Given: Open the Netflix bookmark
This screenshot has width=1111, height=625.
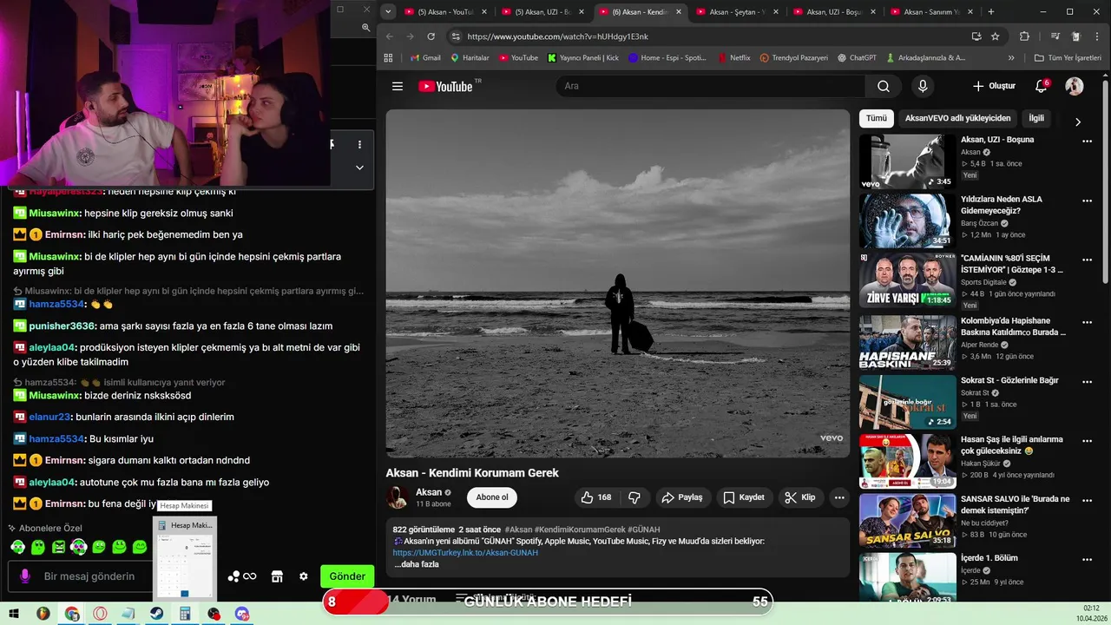Looking at the screenshot, I should click(733, 58).
